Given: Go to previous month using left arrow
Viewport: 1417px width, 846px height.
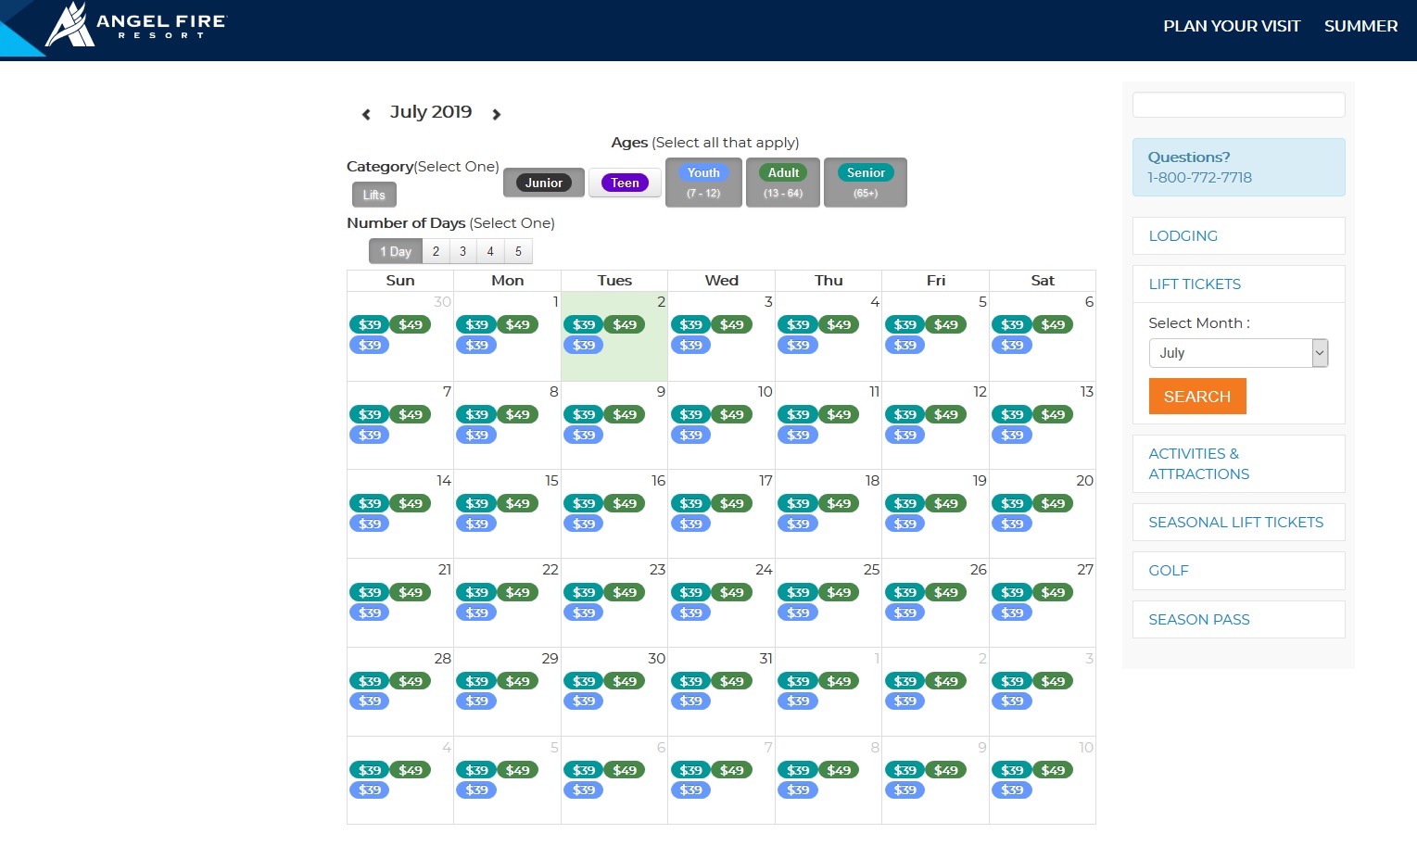Looking at the screenshot, I should (366, 114).
